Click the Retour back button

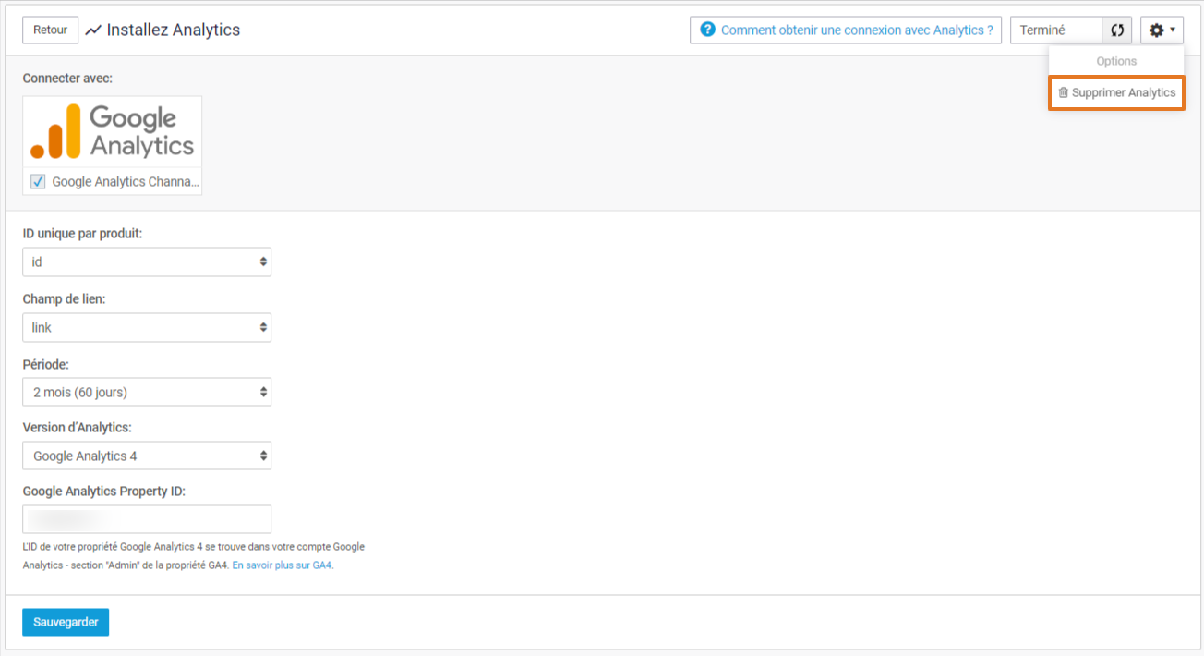[x=50, y=30]
